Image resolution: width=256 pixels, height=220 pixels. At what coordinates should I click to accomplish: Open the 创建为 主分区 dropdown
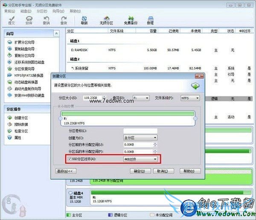pos(140,138)
